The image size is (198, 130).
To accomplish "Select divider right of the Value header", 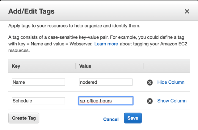I will pyautogui.click(x=143, y=66).
